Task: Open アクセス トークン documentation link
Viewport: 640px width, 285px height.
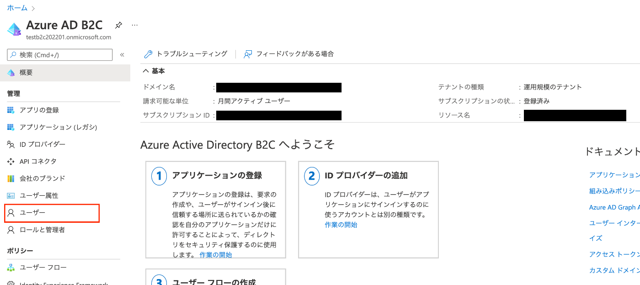Action: tap(614, 254)
